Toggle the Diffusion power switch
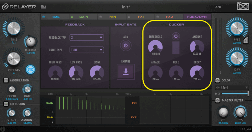The image size is (252, 132). [x=6, y=104]
